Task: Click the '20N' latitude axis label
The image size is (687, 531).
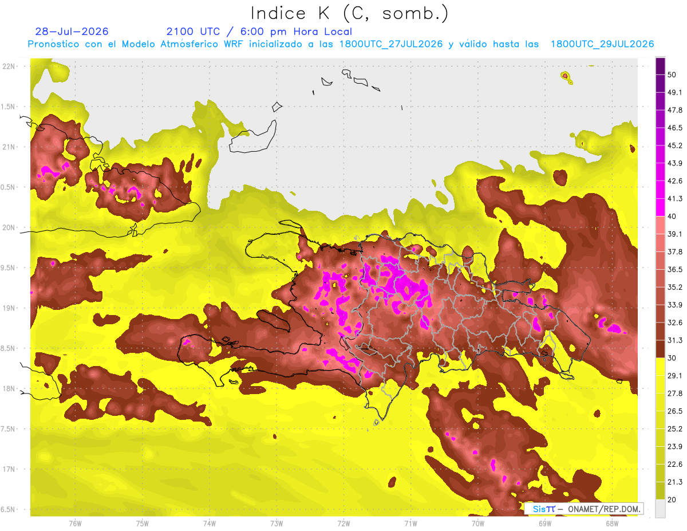Action: [9, 227]
